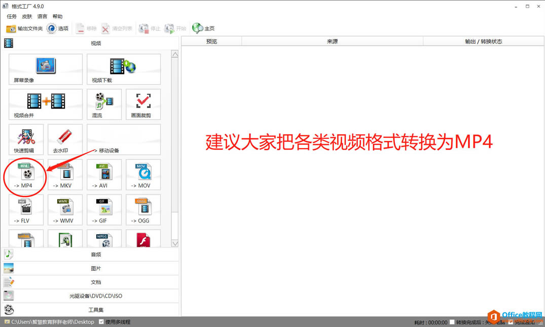
Task: Toggle the 完成通知 checkbox
Action: point(511,322)
